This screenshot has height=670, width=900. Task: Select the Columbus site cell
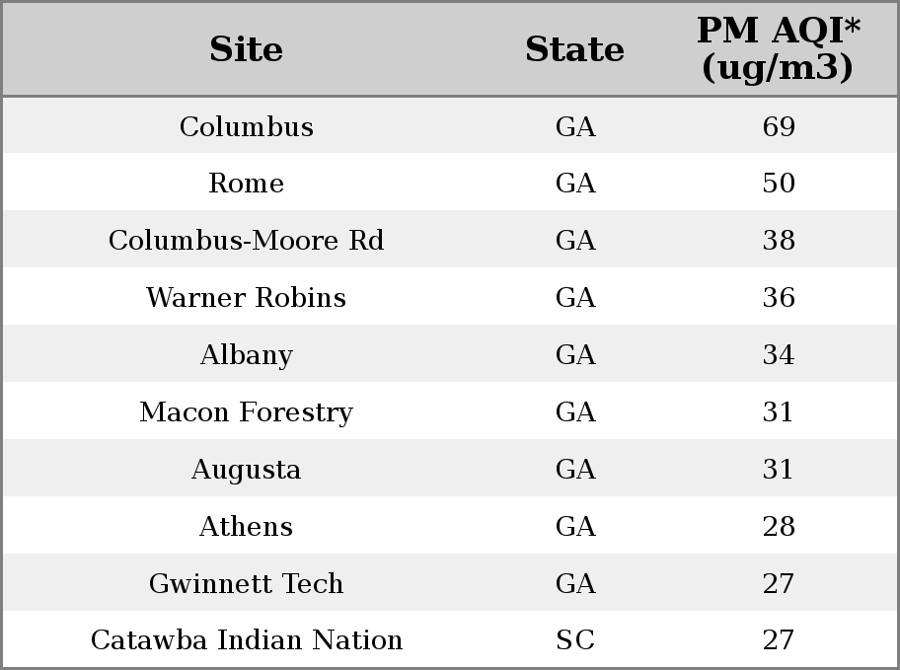247,126
